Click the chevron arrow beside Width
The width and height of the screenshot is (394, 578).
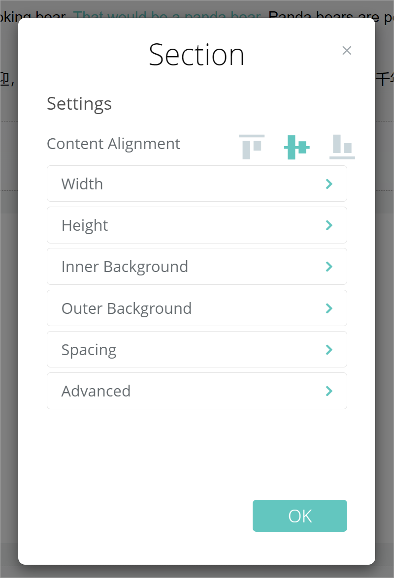329,183
